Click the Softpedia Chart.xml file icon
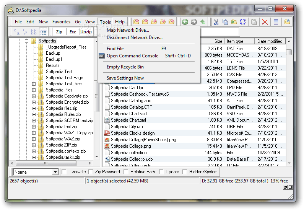Screen dimensions: 304x210 click(x=107, y=120)
